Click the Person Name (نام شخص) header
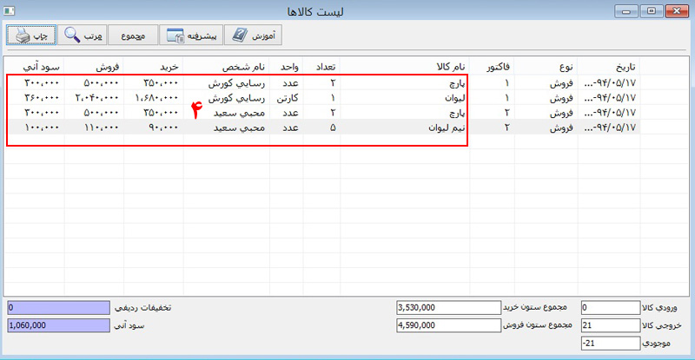This screenshot has height=360, width=695. pos(239,67)
